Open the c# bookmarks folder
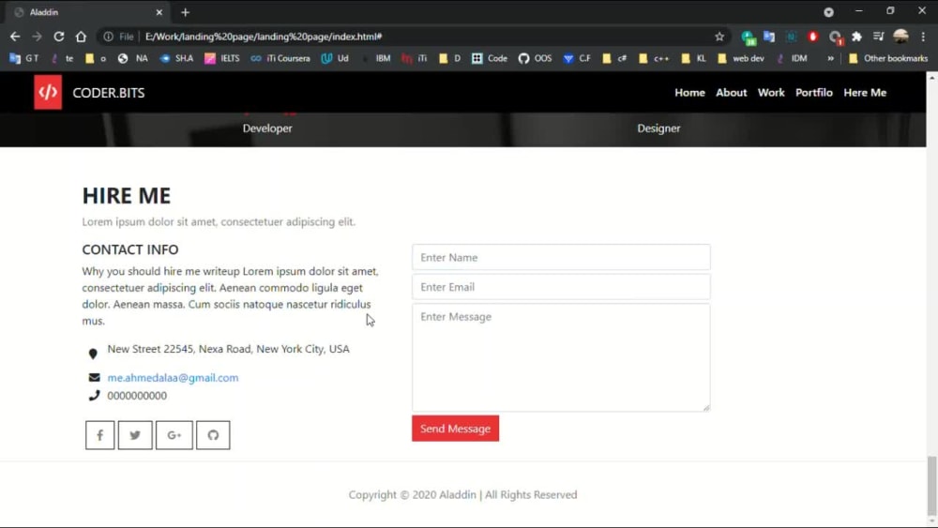The height and width of the screenshot is (528, 938). coord(614,58)
